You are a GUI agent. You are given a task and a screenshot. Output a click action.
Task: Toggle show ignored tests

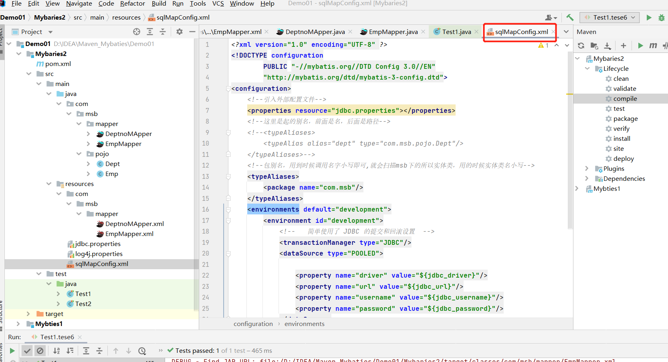coord(40,351)
